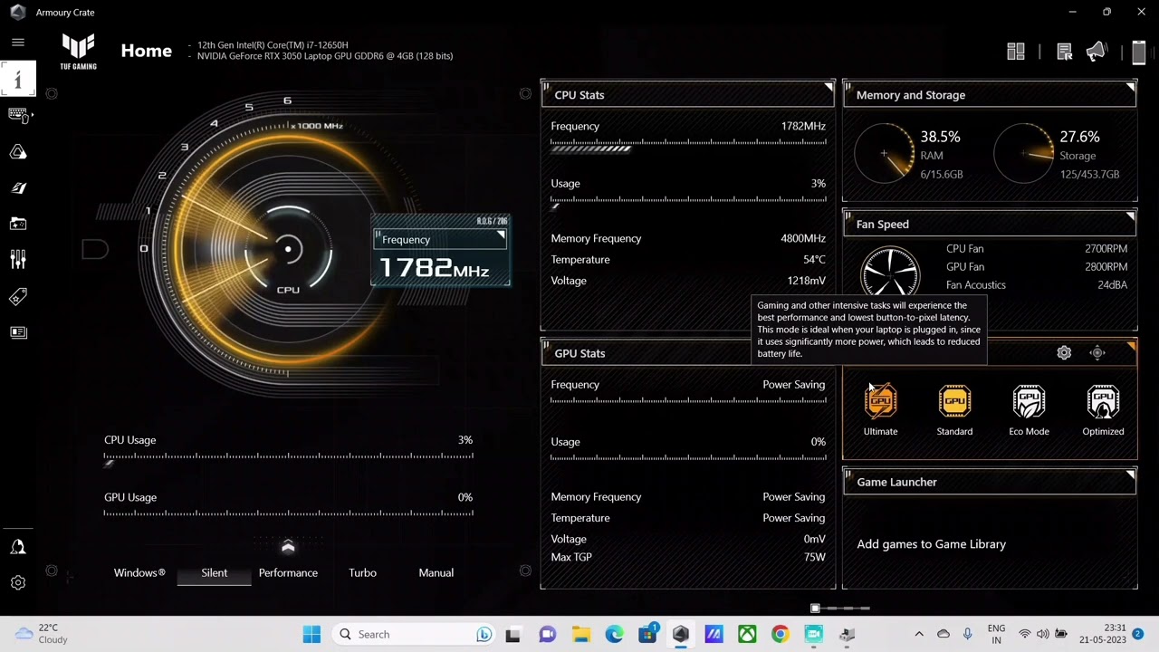The height and width of the screenshot is (652, 1159).
Task: Open the Device keyboard sidebar icon
Action: point(17,115)
